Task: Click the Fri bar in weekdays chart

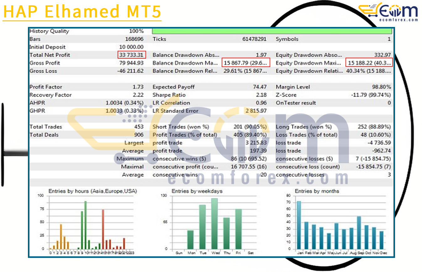Action: pyautogui.click(x=239, y=229)
